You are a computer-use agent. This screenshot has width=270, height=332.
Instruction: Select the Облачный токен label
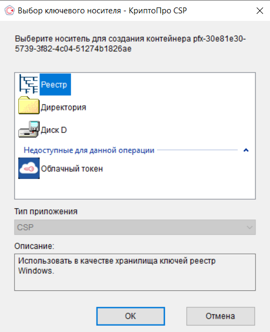tap(72, 169)
